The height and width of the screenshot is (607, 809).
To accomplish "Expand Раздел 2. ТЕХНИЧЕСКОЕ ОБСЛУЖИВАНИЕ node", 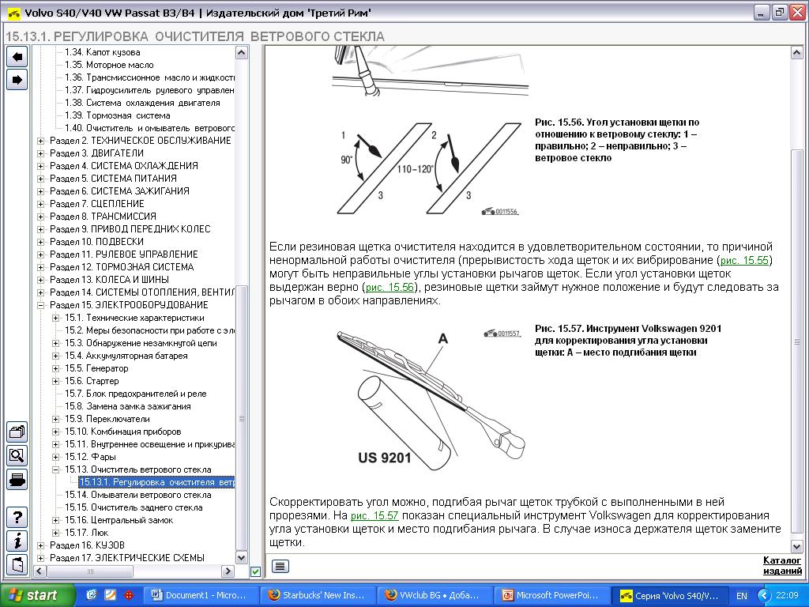I will (41, 141).
